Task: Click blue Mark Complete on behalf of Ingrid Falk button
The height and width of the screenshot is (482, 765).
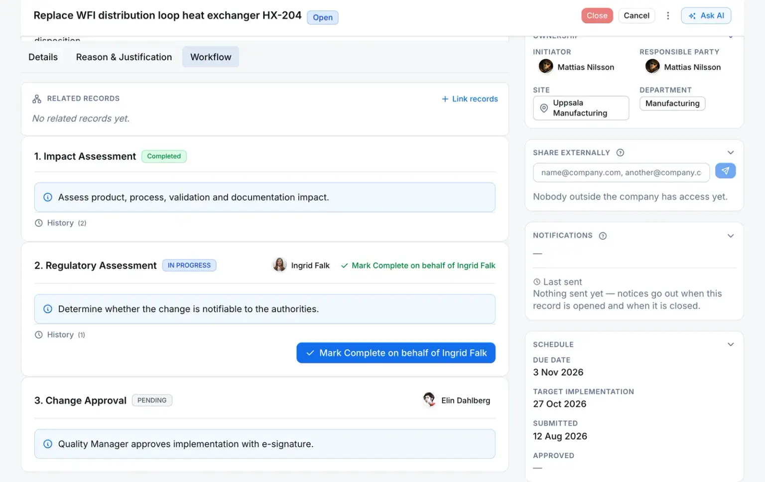Action: 396,353
